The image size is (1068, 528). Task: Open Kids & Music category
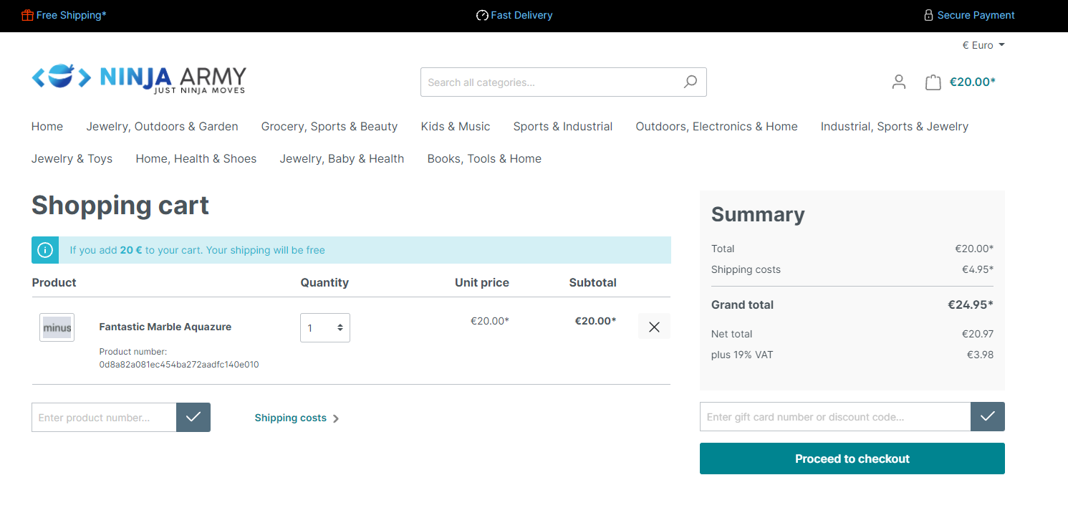[x=456, y=126]
